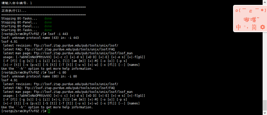The image size is (267, 115).
Task: Click the second lsof FAQ ftp URL
Action: 70,88
